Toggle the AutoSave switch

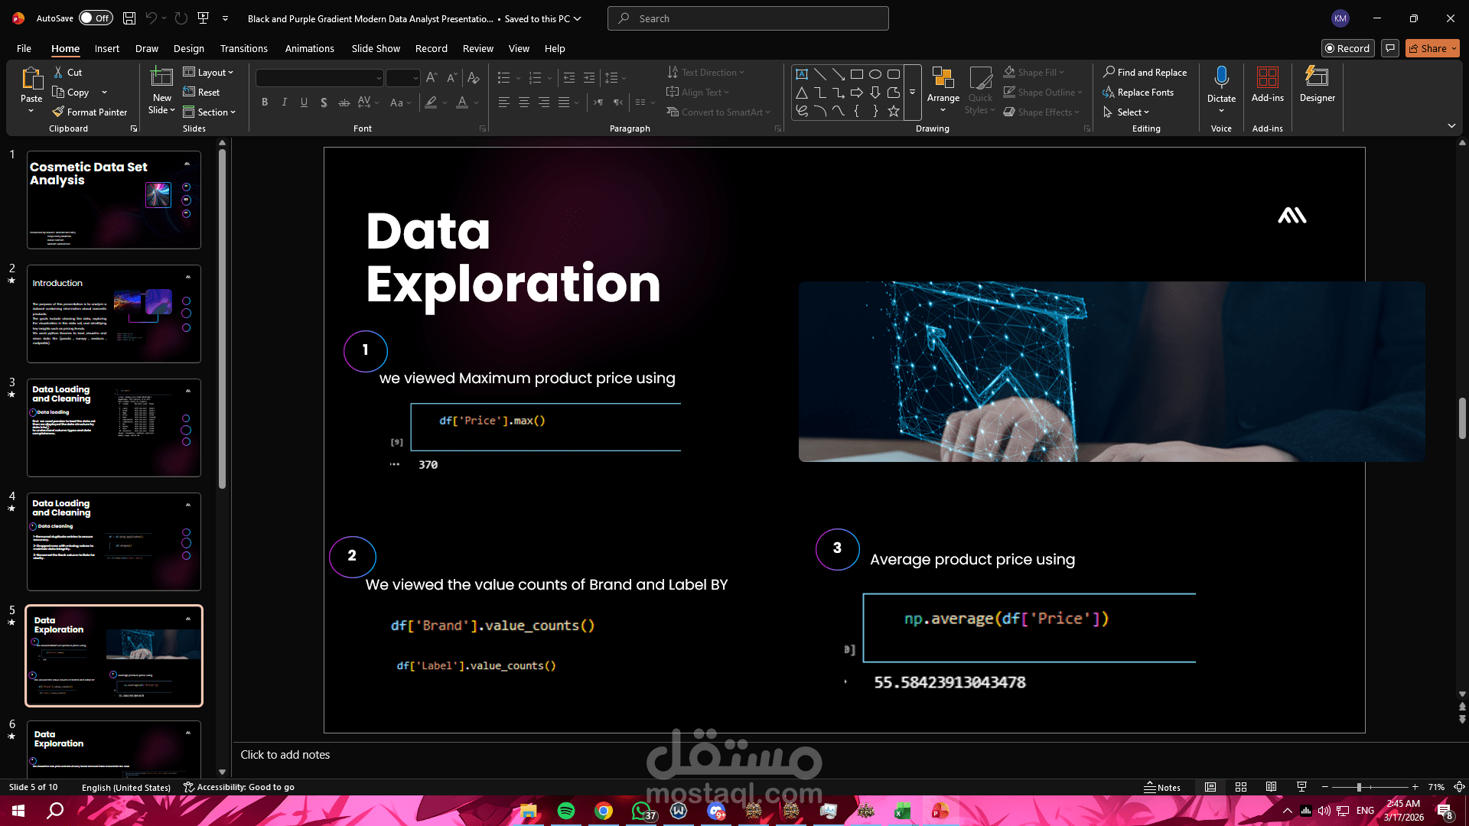pyautogui.click(x=96, y=18)
